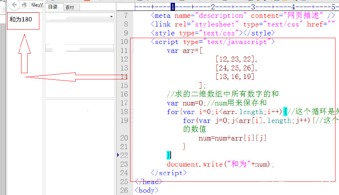
Task: Click the closing </script> tag
Action: click(x=169, y=173)
